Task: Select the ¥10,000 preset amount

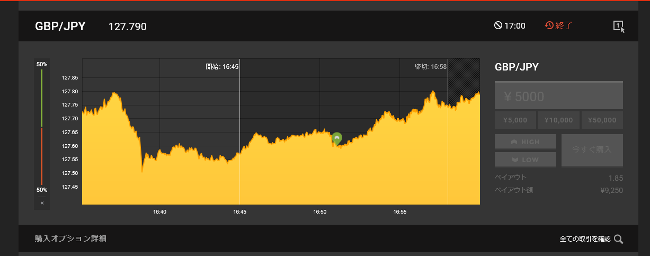Action: point(558,120)
